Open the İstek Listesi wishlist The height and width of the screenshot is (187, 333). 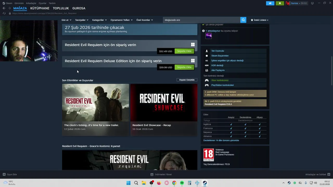click(259, 20)
